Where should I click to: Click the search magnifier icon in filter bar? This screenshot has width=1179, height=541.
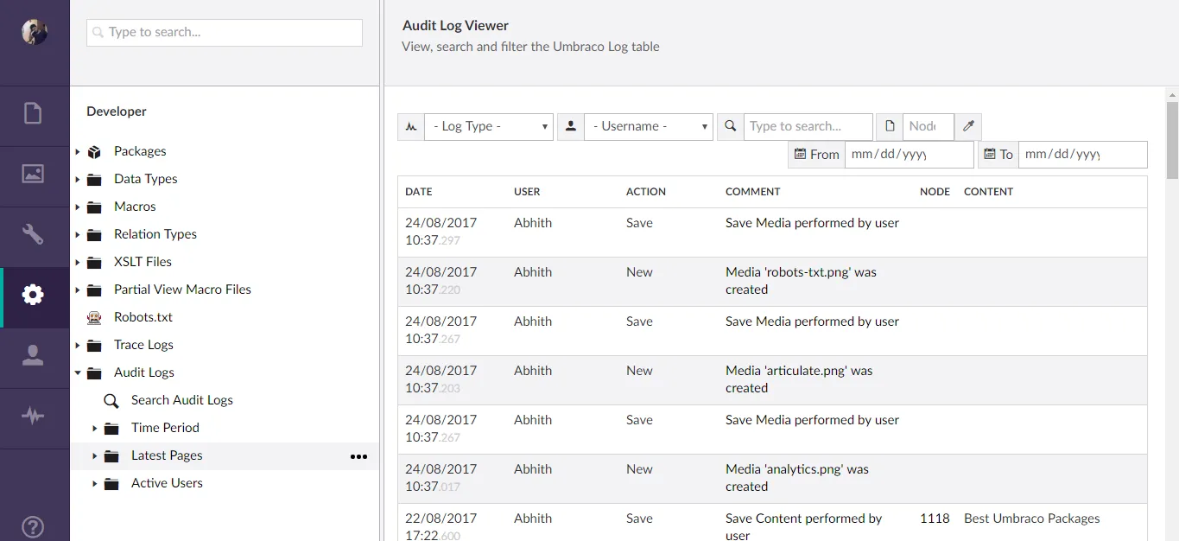(731, 126)
